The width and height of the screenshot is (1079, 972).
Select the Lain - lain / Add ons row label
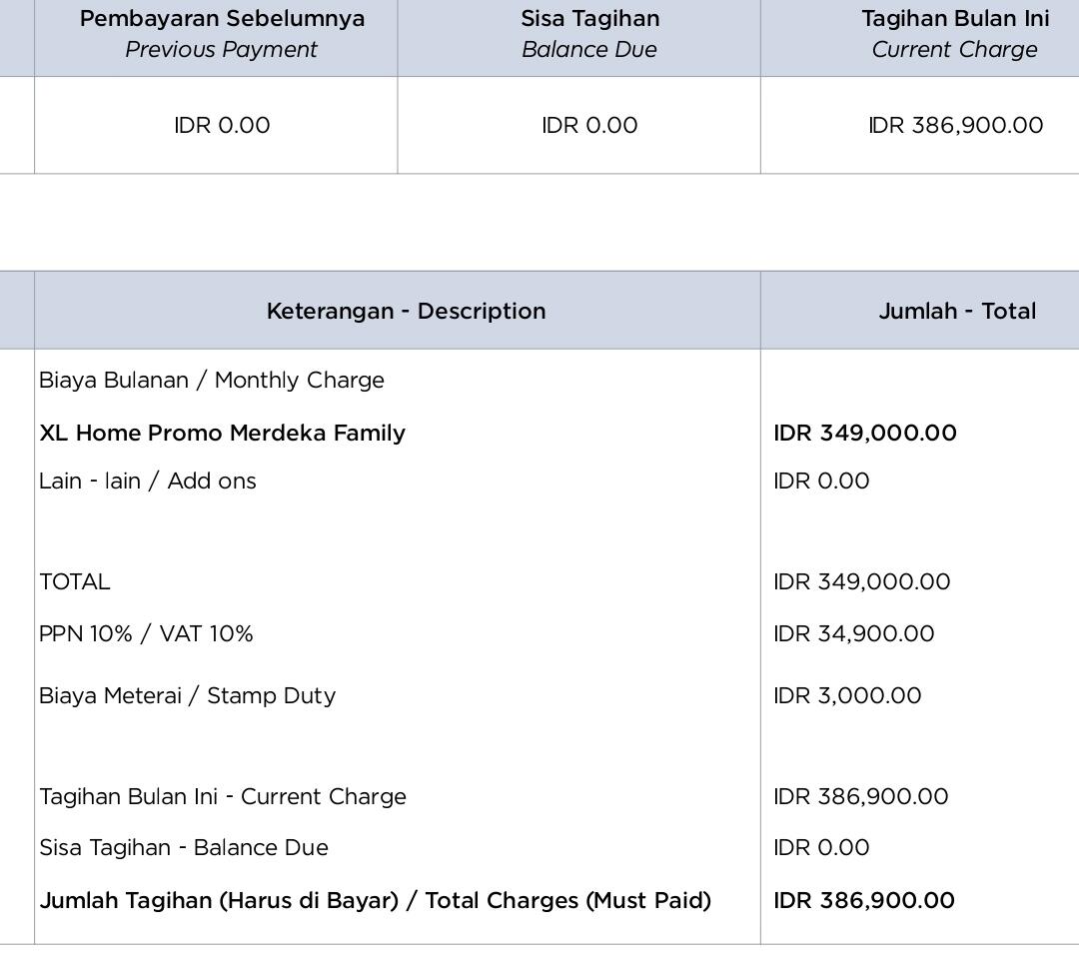coord(148,482)
